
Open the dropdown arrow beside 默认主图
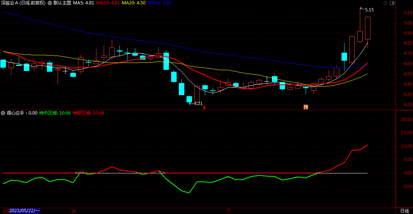pyautogui.click(x=50, y=3)
